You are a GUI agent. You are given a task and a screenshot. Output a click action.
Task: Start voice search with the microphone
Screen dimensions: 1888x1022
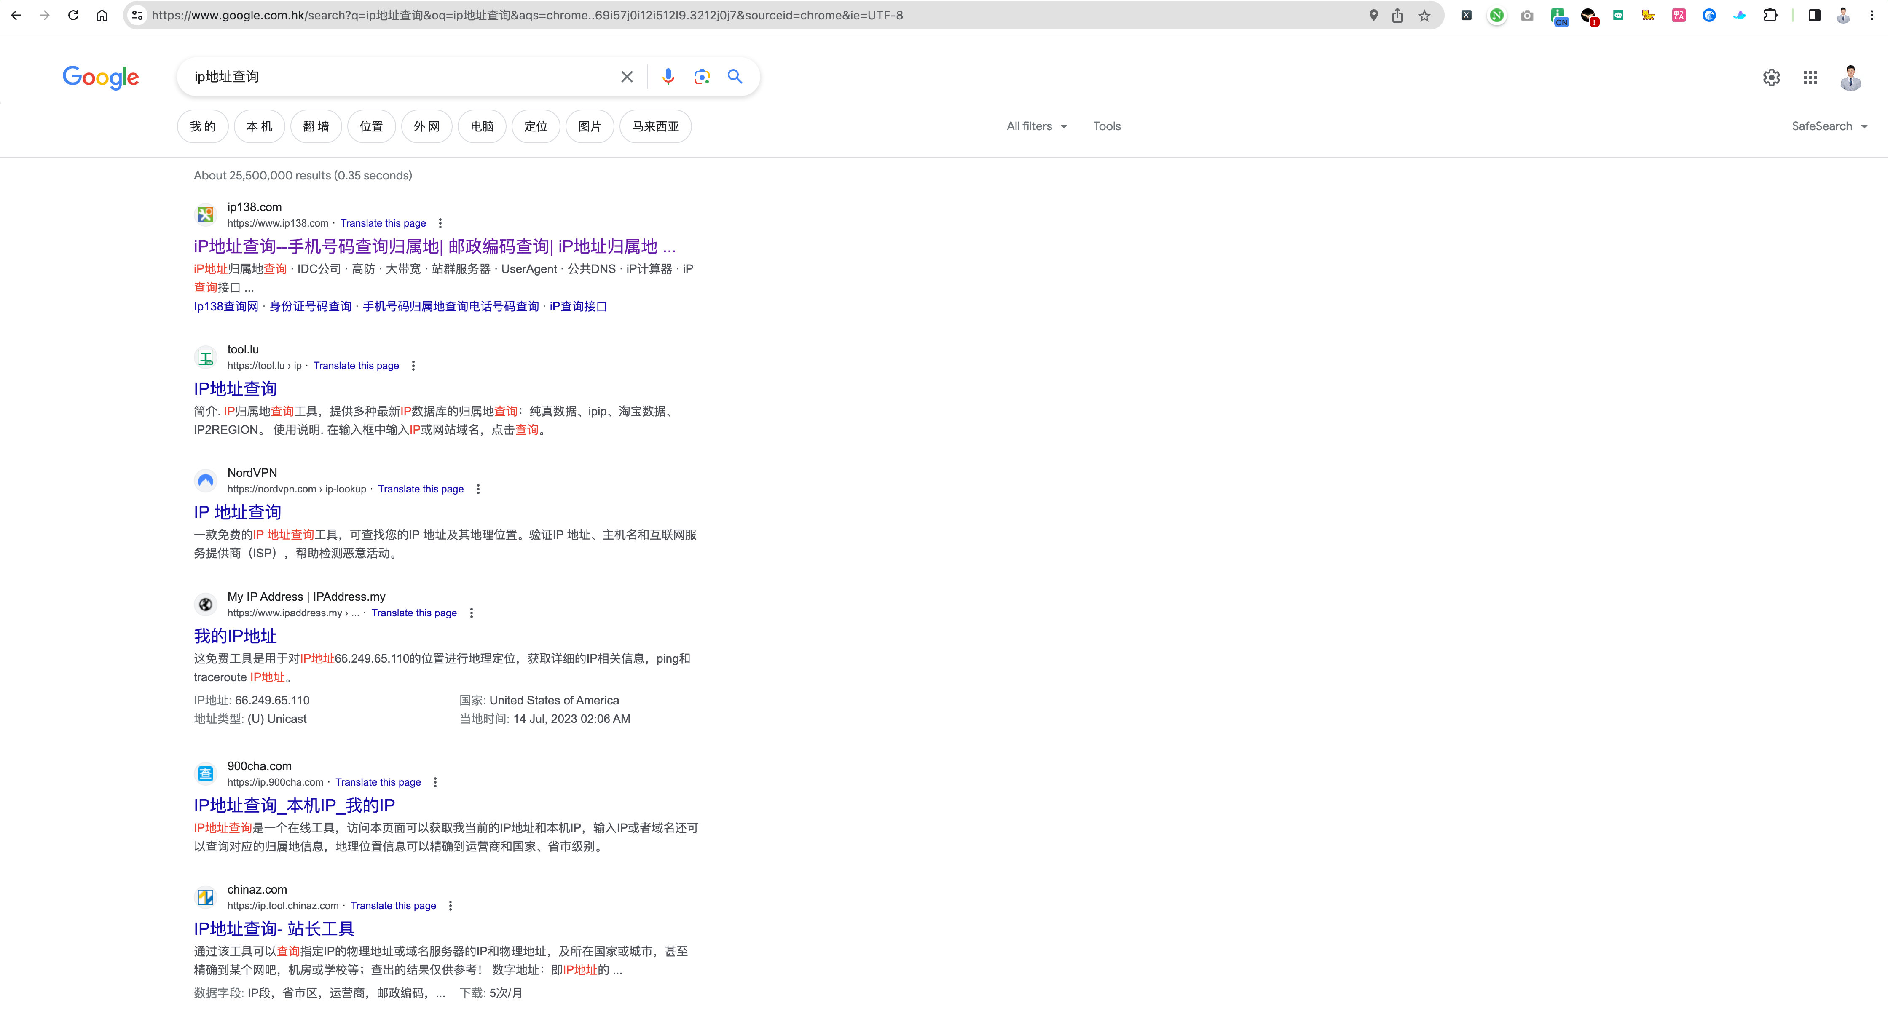(x=668, y=77)
